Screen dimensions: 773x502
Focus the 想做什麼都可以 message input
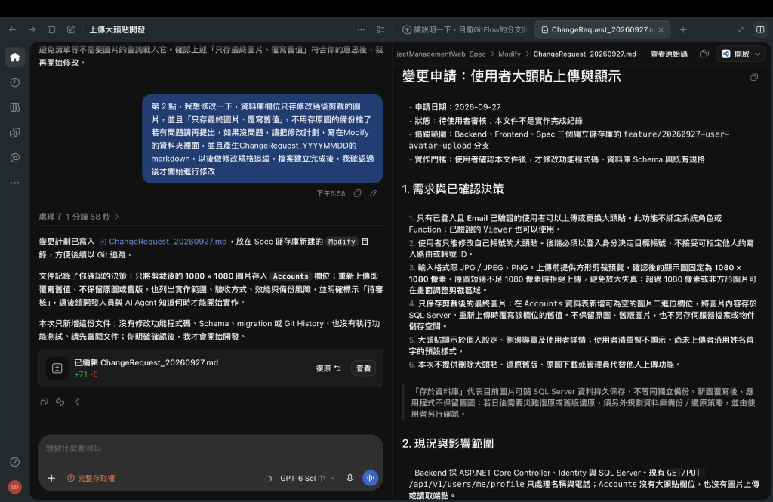[x=211, y=448]
